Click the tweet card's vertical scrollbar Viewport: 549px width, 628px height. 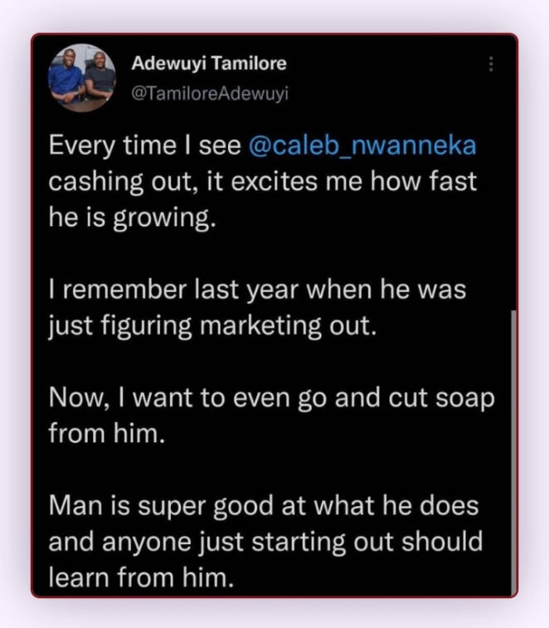click(x=513, y=448)
